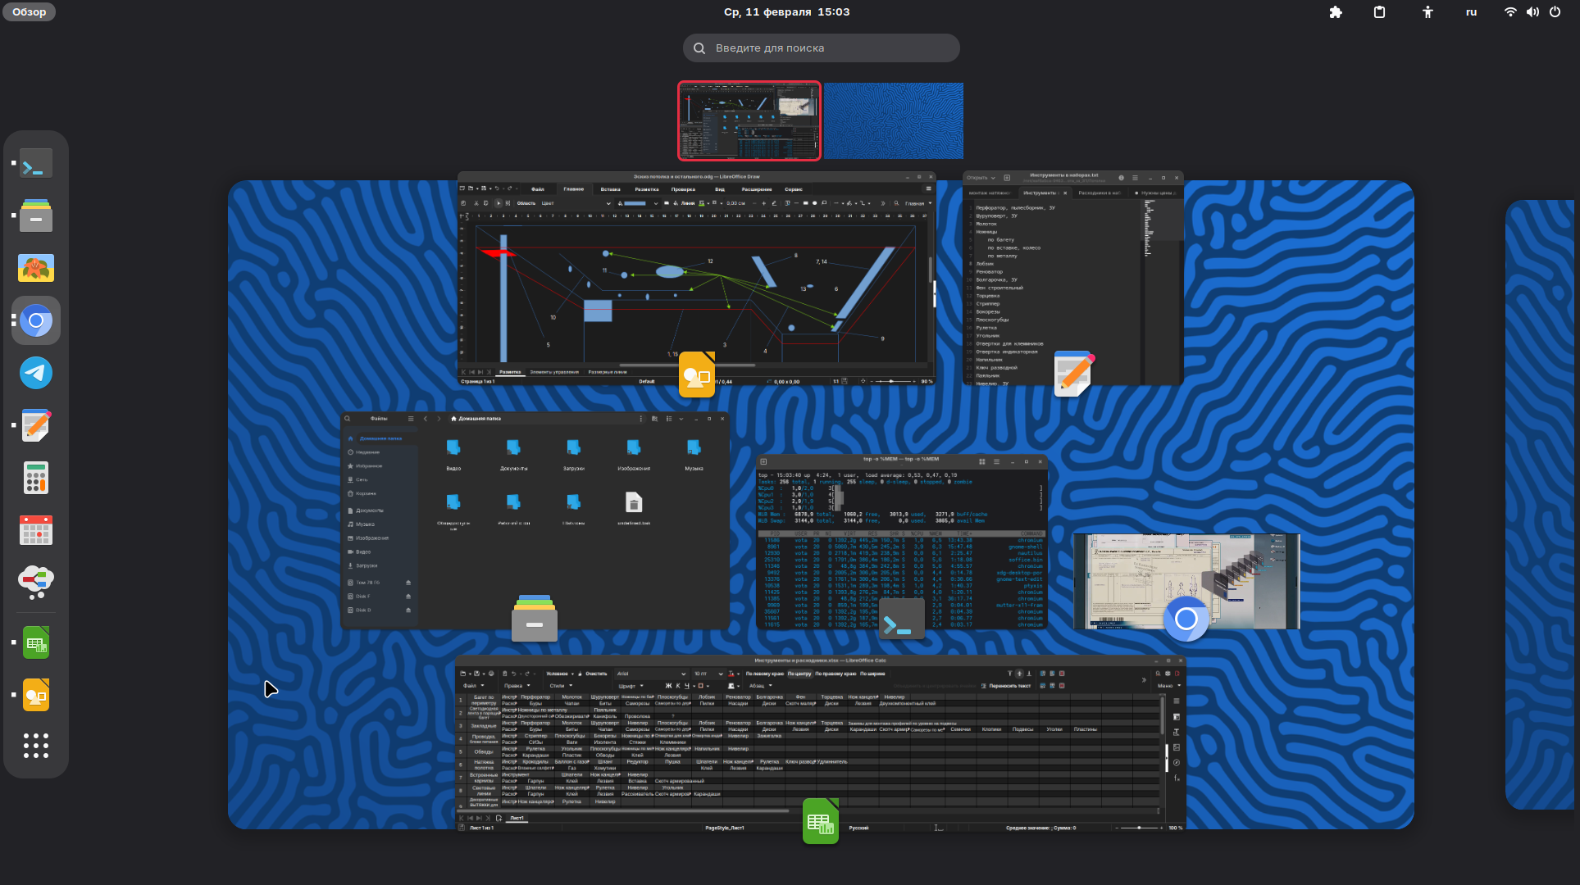Launch Files manager from the dock
The width and height of the screenshot is (1580, 885).
[x=36, y=216]
